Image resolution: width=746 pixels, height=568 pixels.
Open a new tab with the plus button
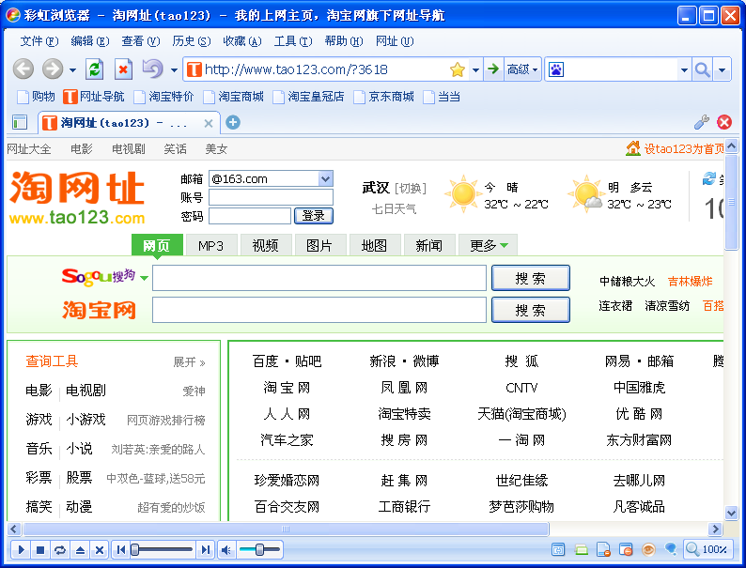pos(233,123)
